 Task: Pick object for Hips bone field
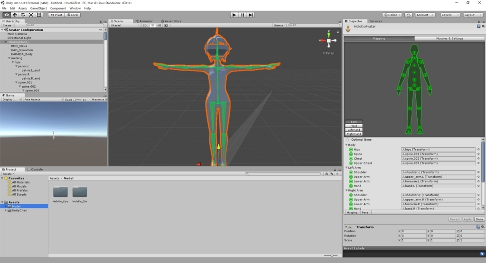pos(478,149)
